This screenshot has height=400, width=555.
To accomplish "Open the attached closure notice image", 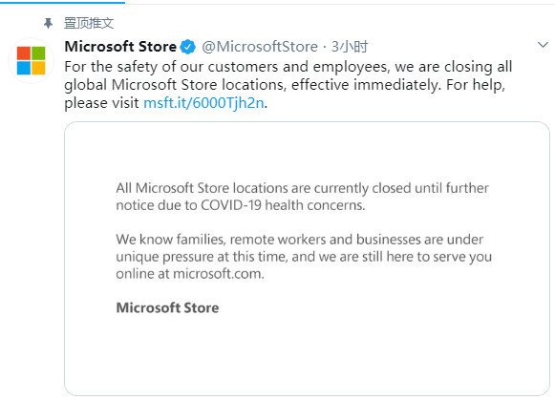I will 307,259.
